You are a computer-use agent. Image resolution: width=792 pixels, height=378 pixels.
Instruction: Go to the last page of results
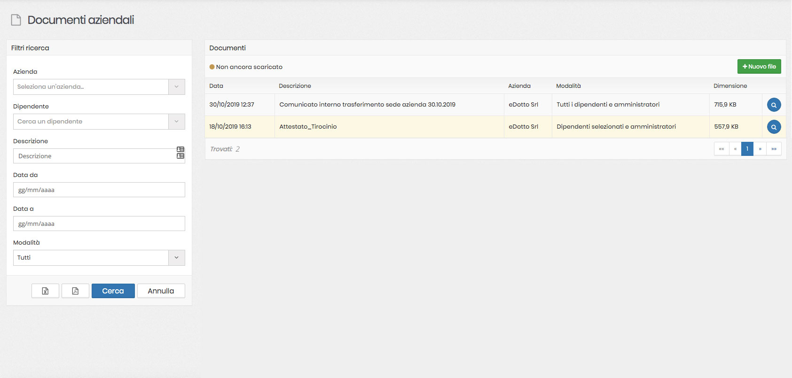(774, 149)
